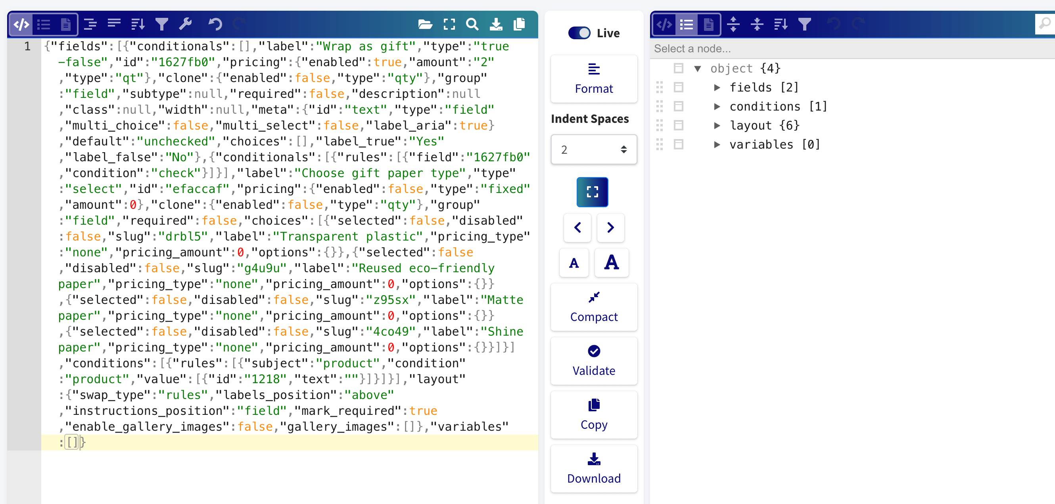Viewport: 1055px width, 504px height.
Task: Click line number 1 in gutter
Action: tap(27, 46)
